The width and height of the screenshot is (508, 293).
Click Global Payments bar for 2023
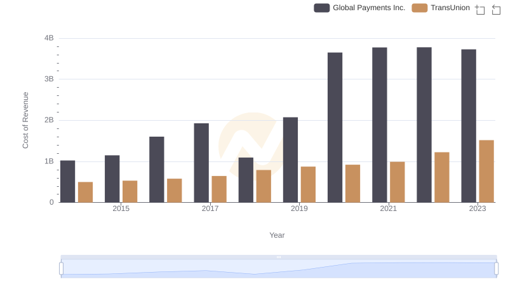click(x=469, y=126)
